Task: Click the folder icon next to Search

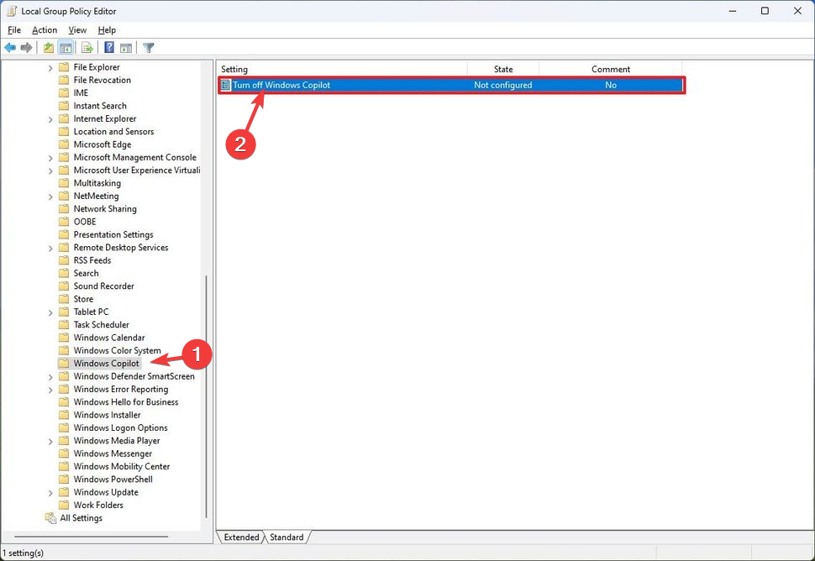Action: click(x=63, y=273)
